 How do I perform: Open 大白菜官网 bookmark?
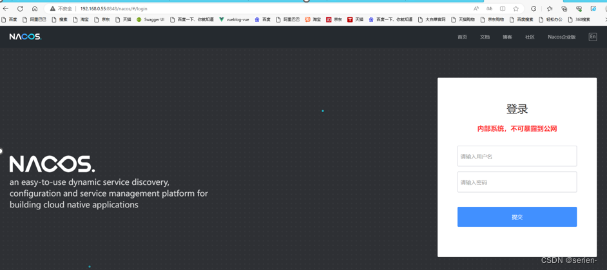click(432, 19)
